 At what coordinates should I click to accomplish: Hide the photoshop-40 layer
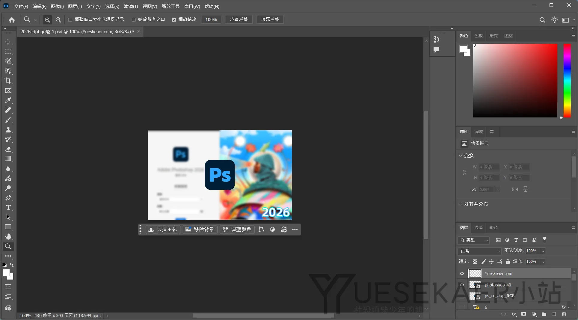(462, 285)
